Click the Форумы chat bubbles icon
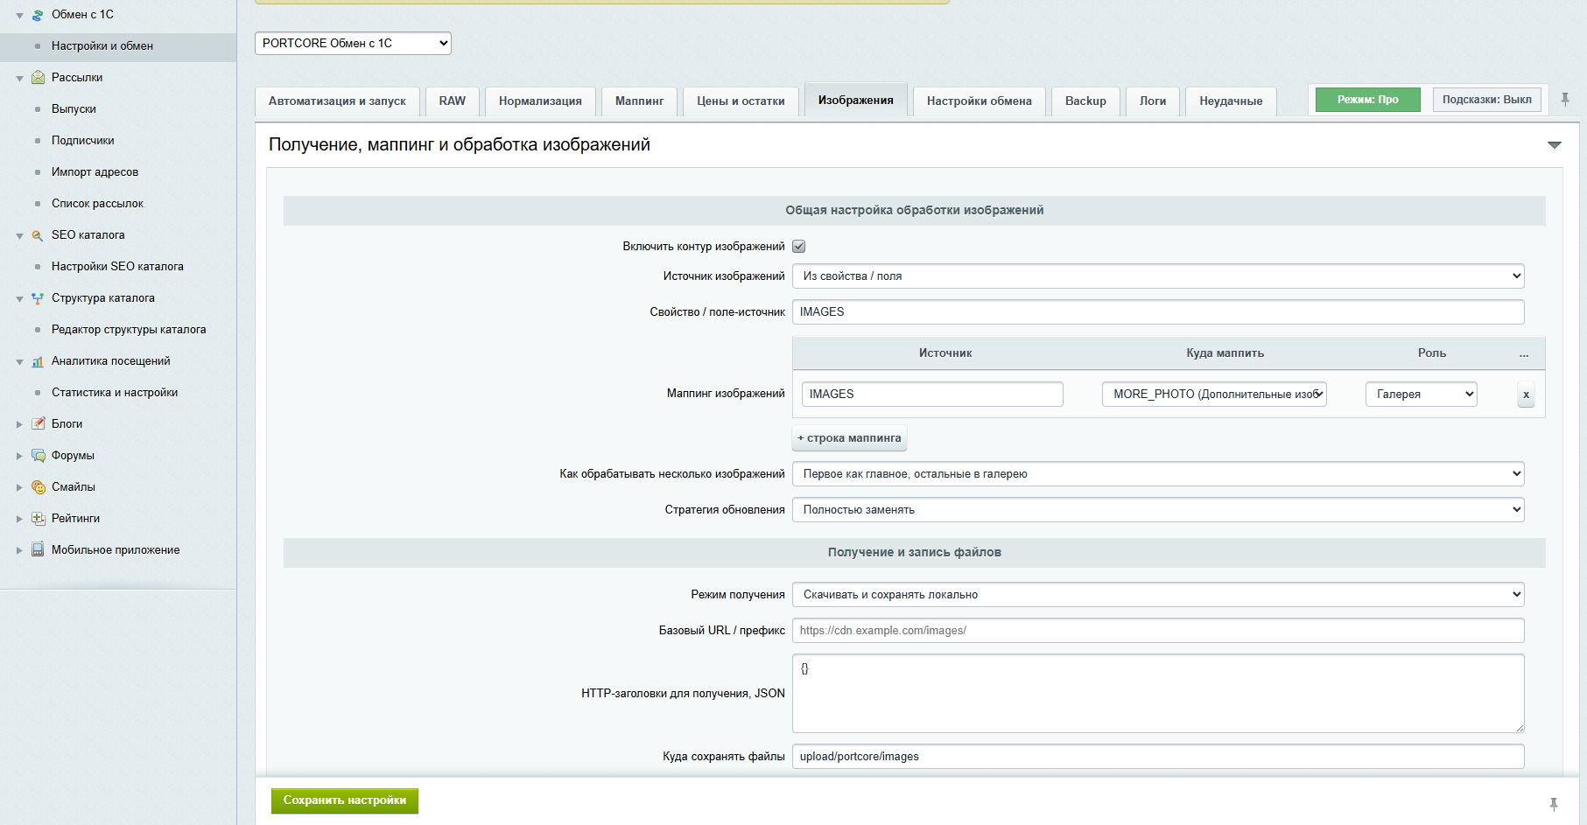Screen dimensions: 1587x825 [x=38, y=456]
